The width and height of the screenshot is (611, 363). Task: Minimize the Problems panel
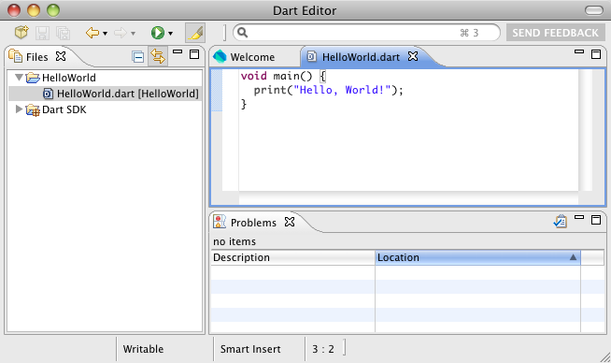(x=579, y=217)
